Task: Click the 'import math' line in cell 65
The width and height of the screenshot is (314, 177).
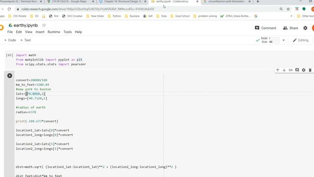Action: 26,55
